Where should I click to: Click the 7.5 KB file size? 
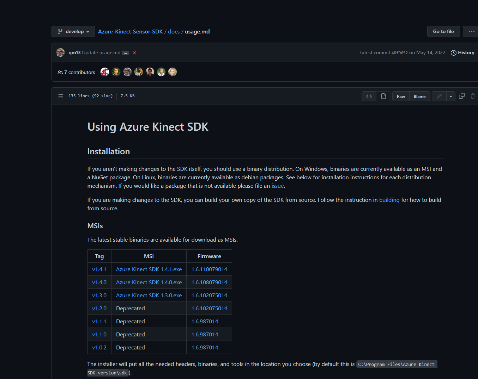pyautogui.click(x=128, y=96)
